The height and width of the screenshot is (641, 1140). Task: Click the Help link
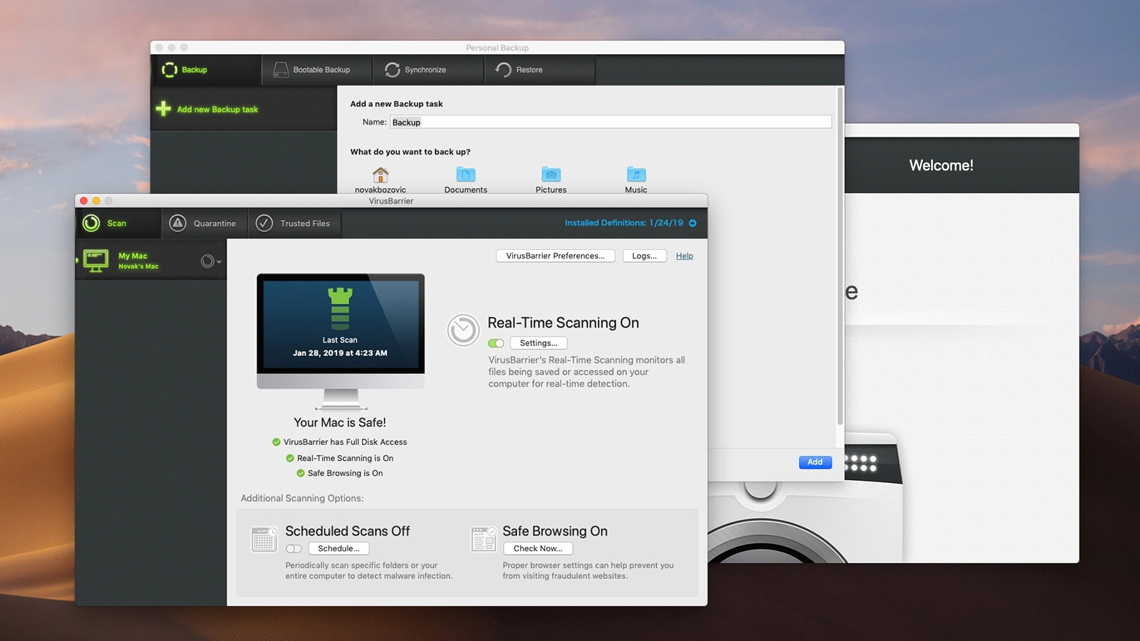pyautogui.click(x=684, y=256)
